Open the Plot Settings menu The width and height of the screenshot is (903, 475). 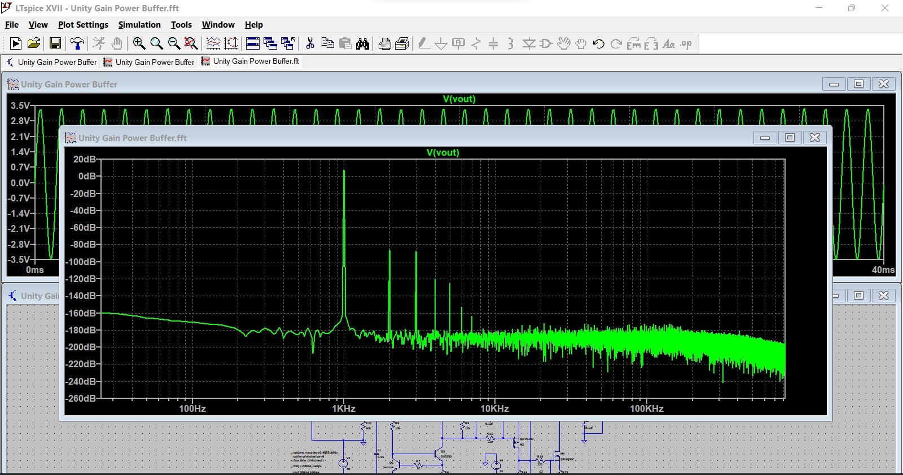point(83,25)
